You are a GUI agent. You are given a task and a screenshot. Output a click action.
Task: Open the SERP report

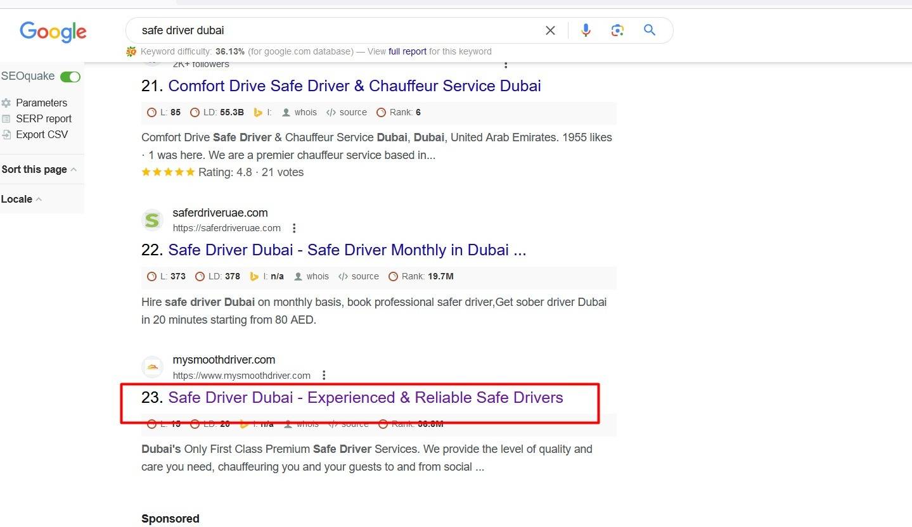pyautogui.click(x=44, y=118)
